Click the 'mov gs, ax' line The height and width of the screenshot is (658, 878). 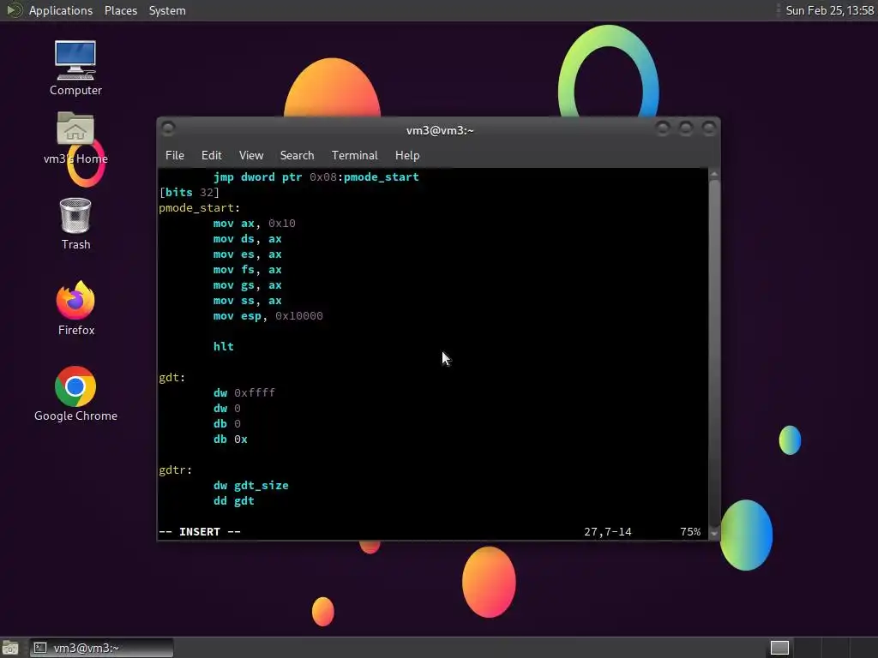[248, 285]
